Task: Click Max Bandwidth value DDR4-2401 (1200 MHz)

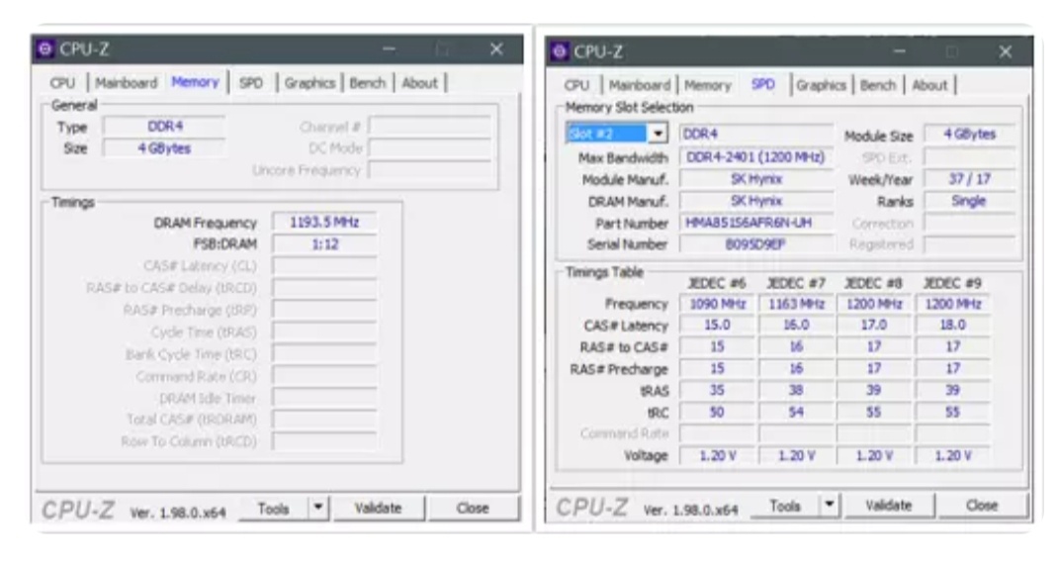Action: (x=756, y=157)
